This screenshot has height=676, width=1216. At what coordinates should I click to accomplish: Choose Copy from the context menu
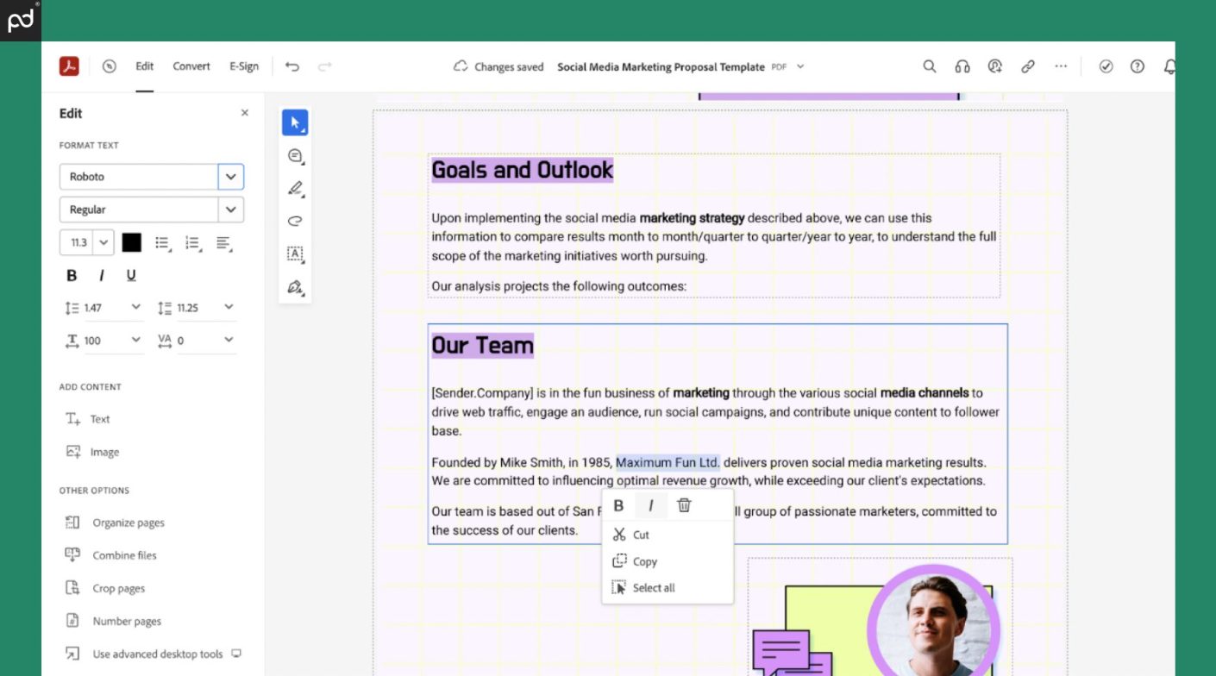(x=644, y=561)
